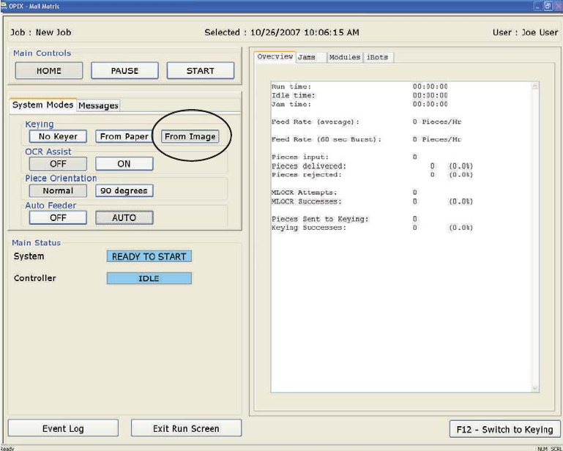
Task: Click the 'Feed Rate (average):' line
Action: [x=366, y=122]
